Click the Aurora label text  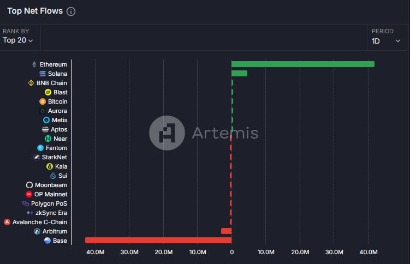pos(57,111)
